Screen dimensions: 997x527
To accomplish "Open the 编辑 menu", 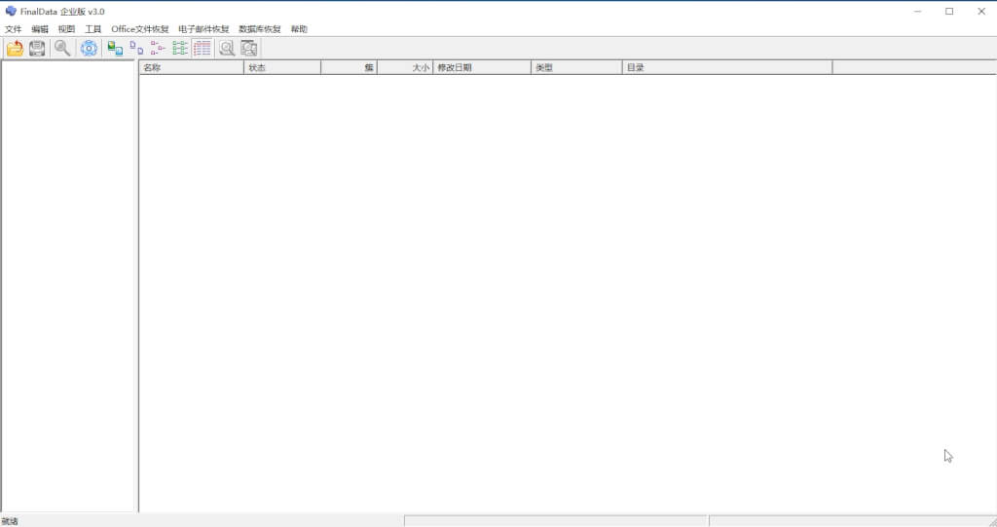I will click(x=39, y=29).
